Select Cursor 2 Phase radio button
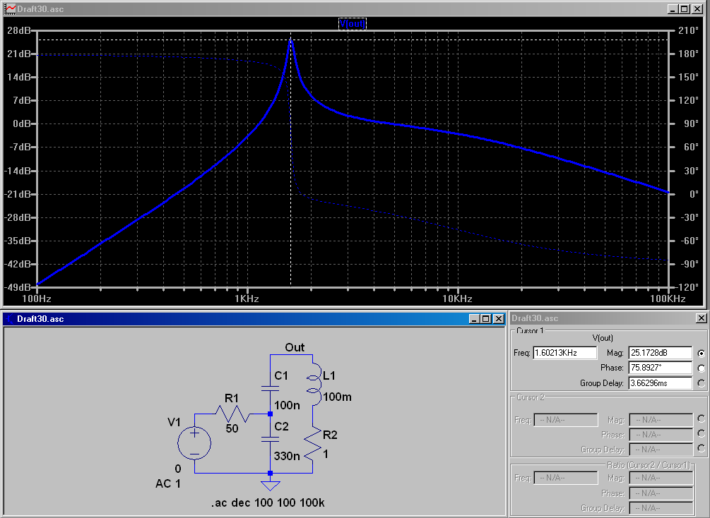This screenshot has height=518, width=710. 702,434
